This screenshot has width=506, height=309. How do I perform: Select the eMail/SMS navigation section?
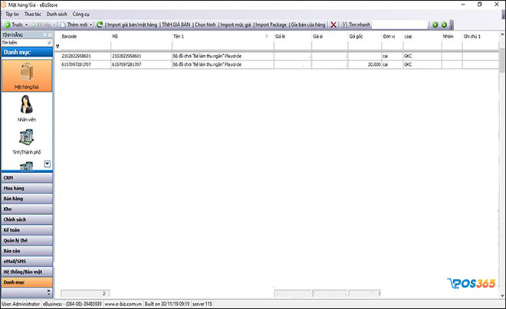click(x=27, y=262)
